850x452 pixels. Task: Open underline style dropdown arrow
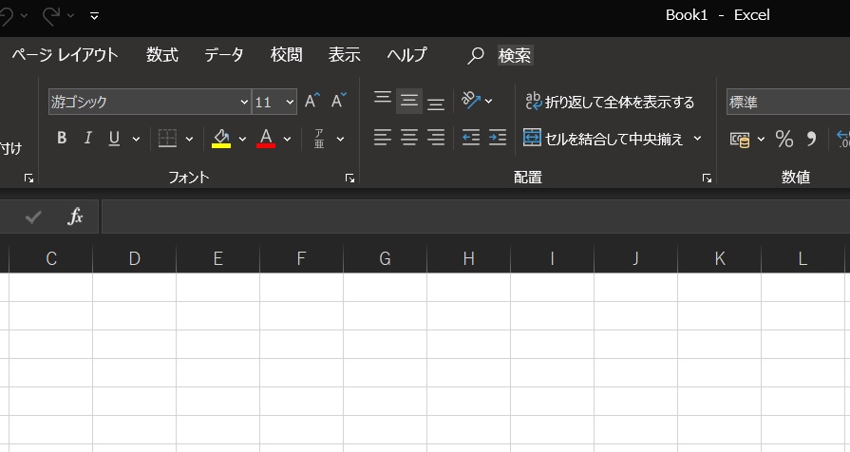pyautogui.click(x=136, y=140)
